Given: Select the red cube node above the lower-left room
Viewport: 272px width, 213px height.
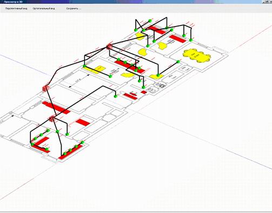Looking at the screenshot, I should coord(52,119).
